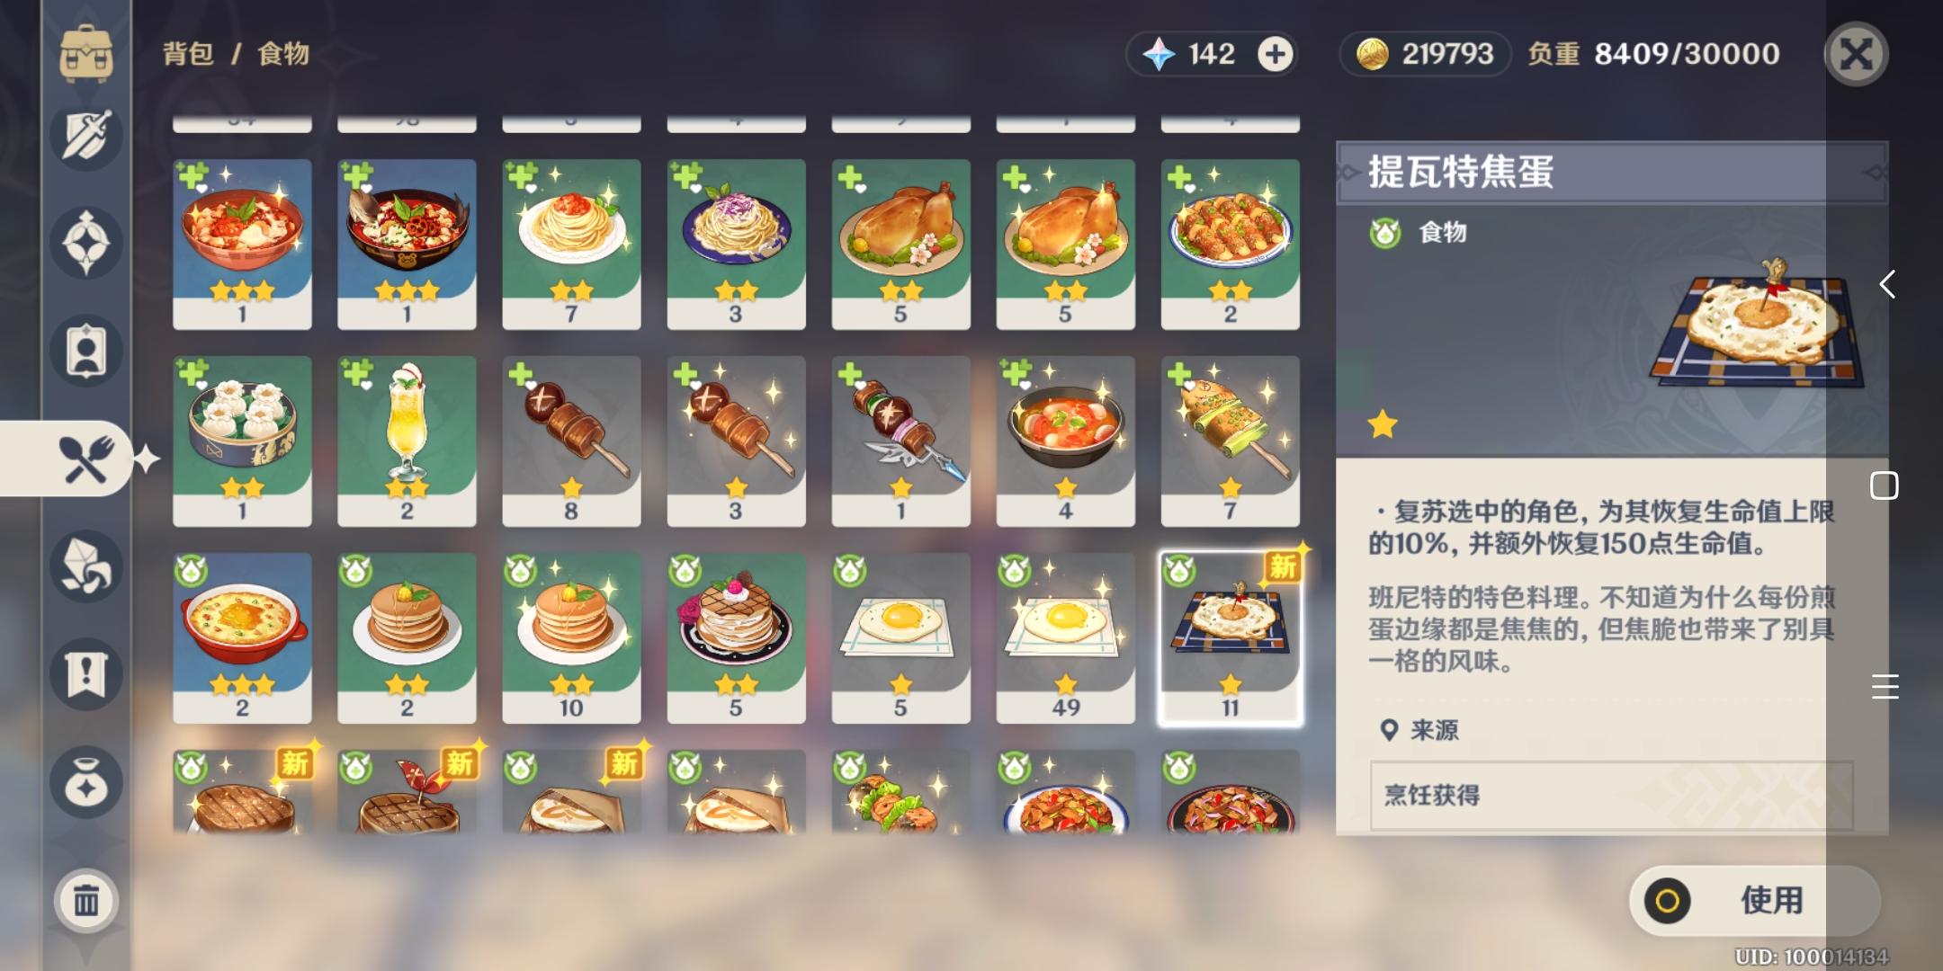1943x971 pixels.
Task: Select the fried egg item with 49 count
Action: coord(1065,638)
